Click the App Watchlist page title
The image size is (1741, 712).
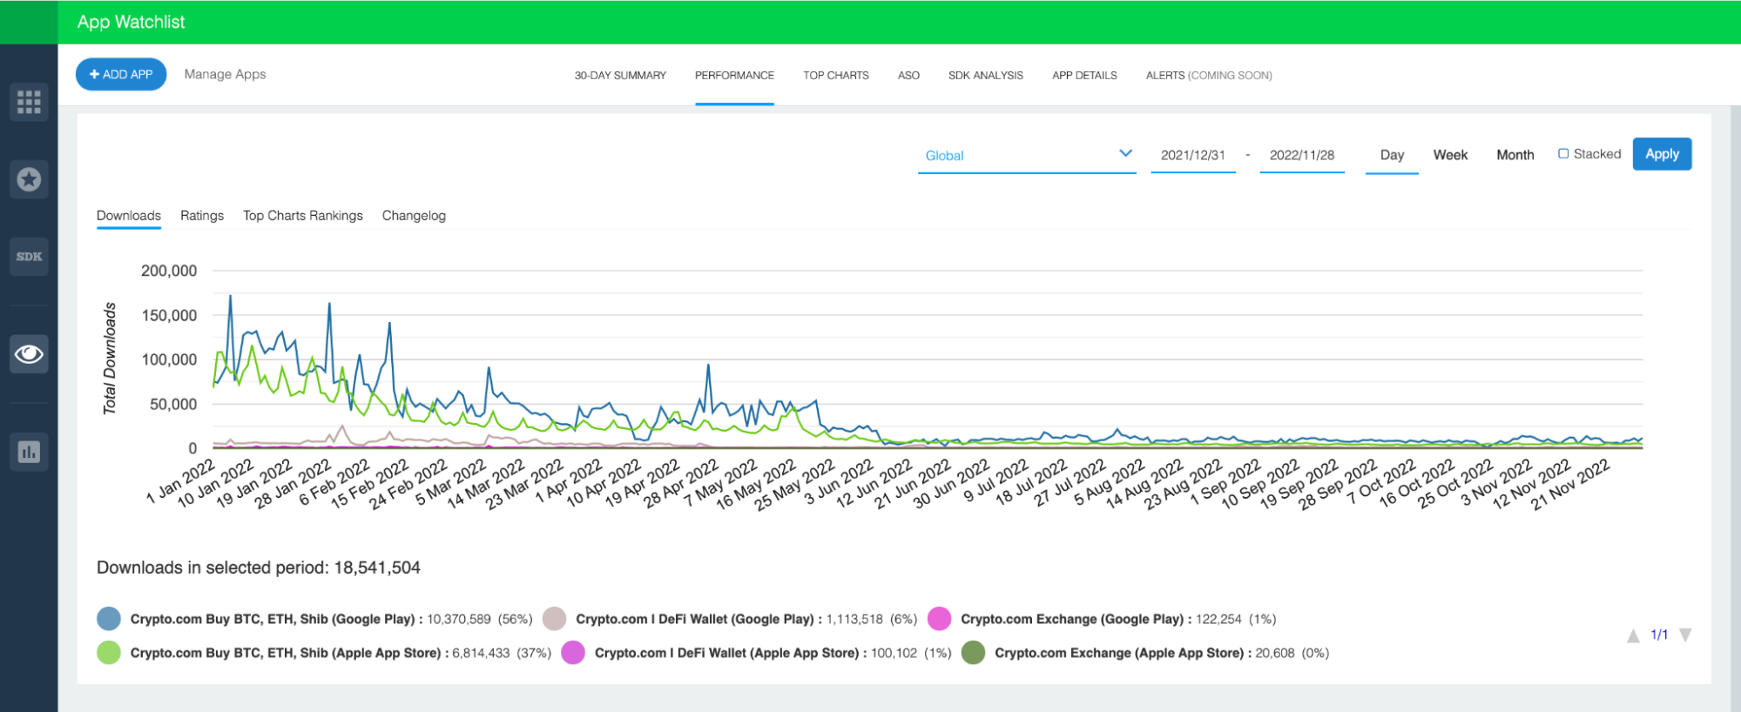pos(132,22)
